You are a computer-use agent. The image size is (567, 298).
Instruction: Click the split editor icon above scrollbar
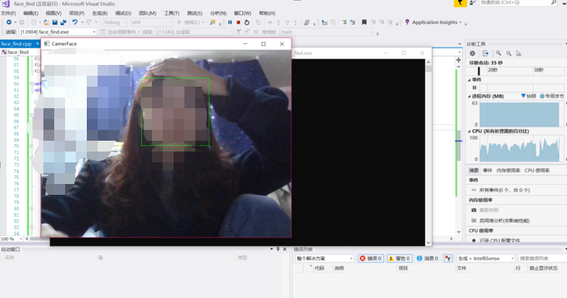pyautogui.click(x=459, y=60)
